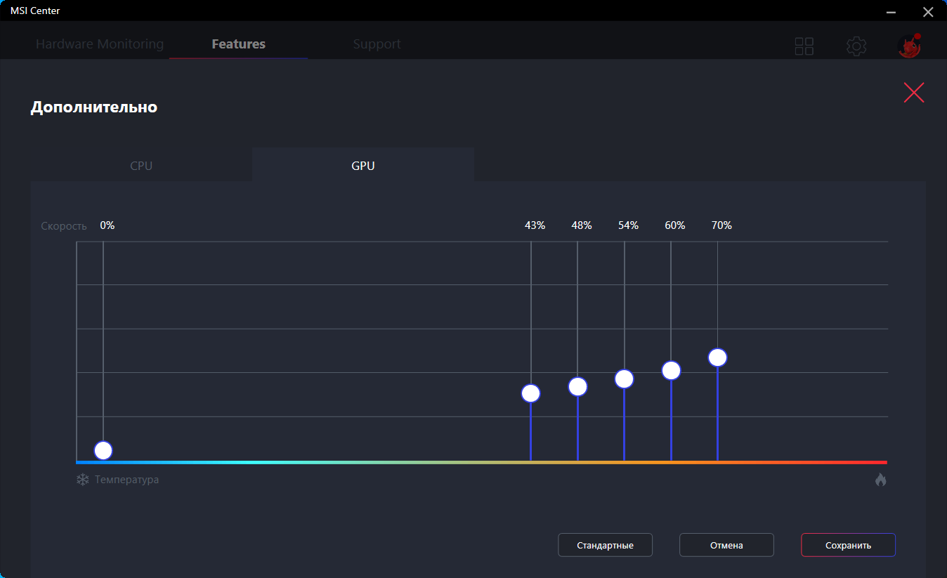947x578 pixels.
Task: Open the Support tab
Action: coord(377,44)
